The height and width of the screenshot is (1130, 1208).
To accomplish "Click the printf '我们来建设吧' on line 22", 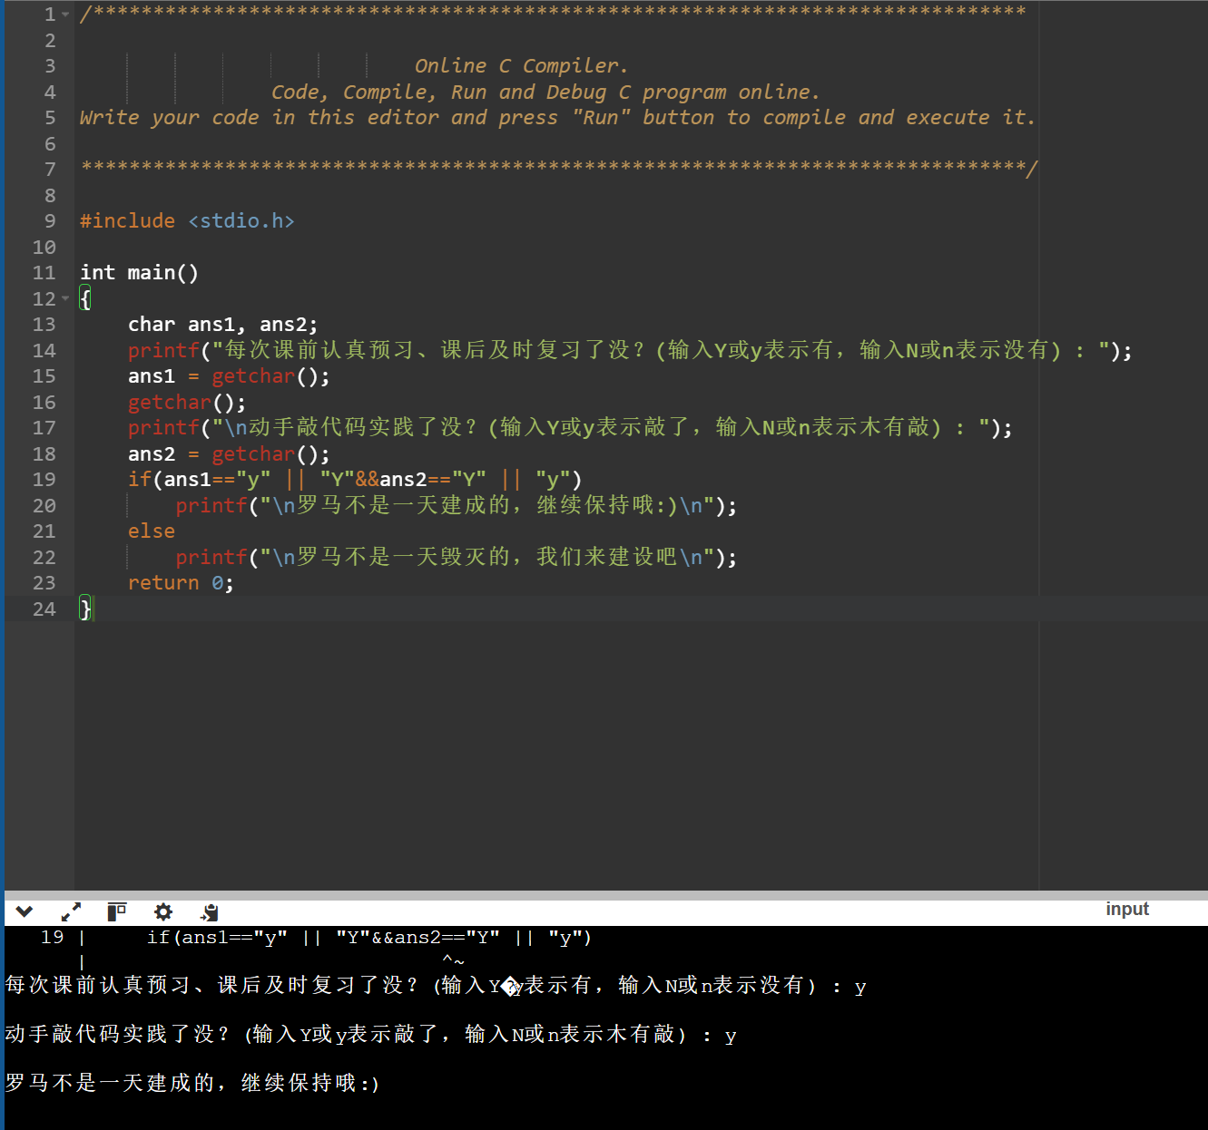I will tap(456, 558).
